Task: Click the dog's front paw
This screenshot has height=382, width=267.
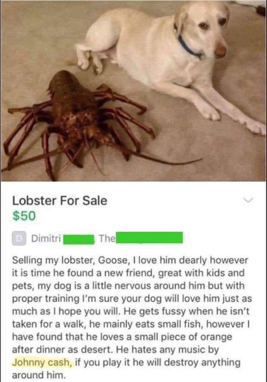Action: click(256, 127)
